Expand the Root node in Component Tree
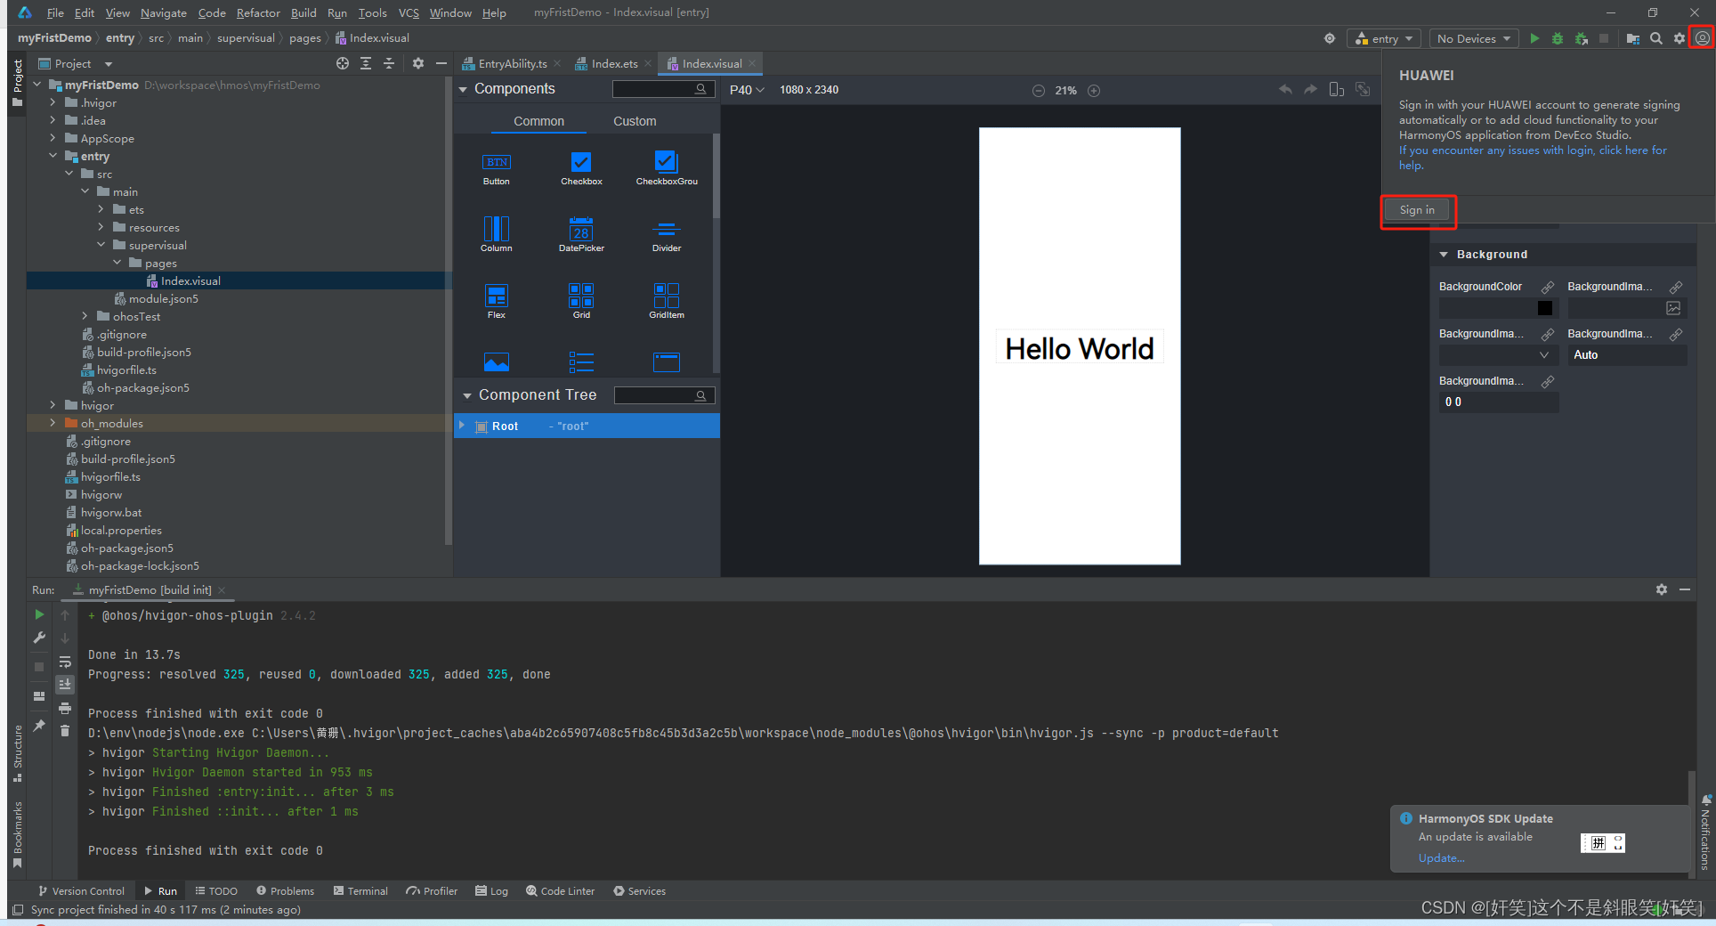1716x926 pixels. click(x=462, y=426)
